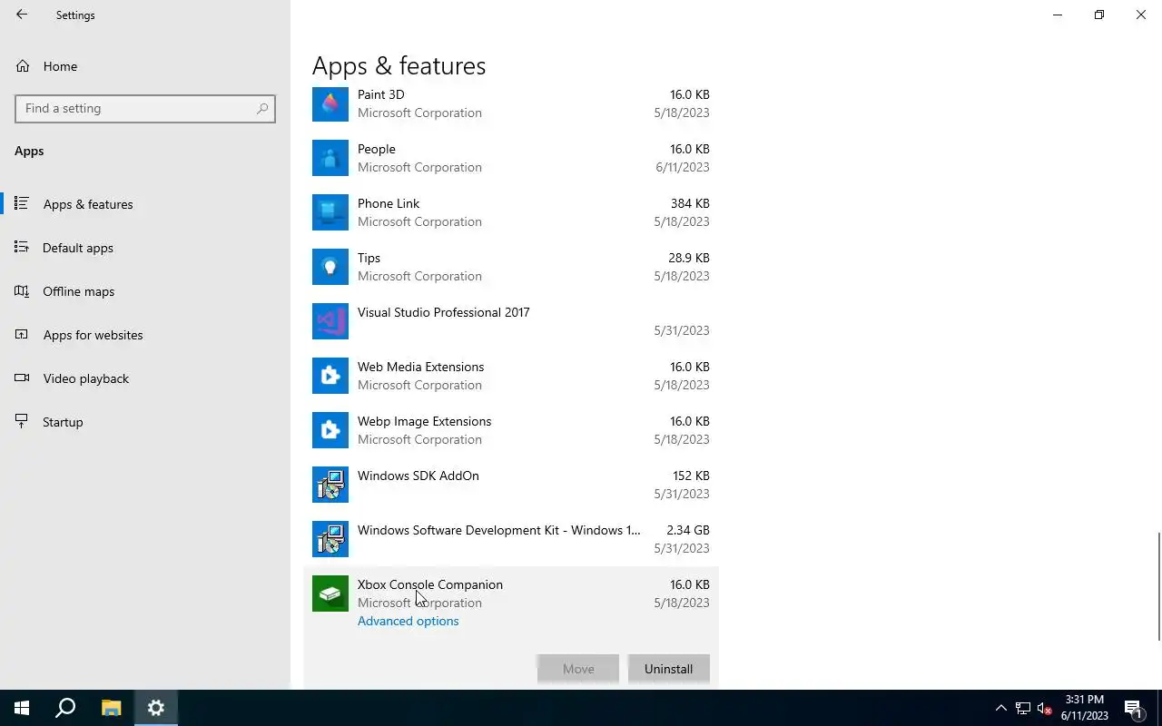This screenshot has width=1162, height=726.
Task: Select the Paint 3D list entry
Action: (511, 103)
